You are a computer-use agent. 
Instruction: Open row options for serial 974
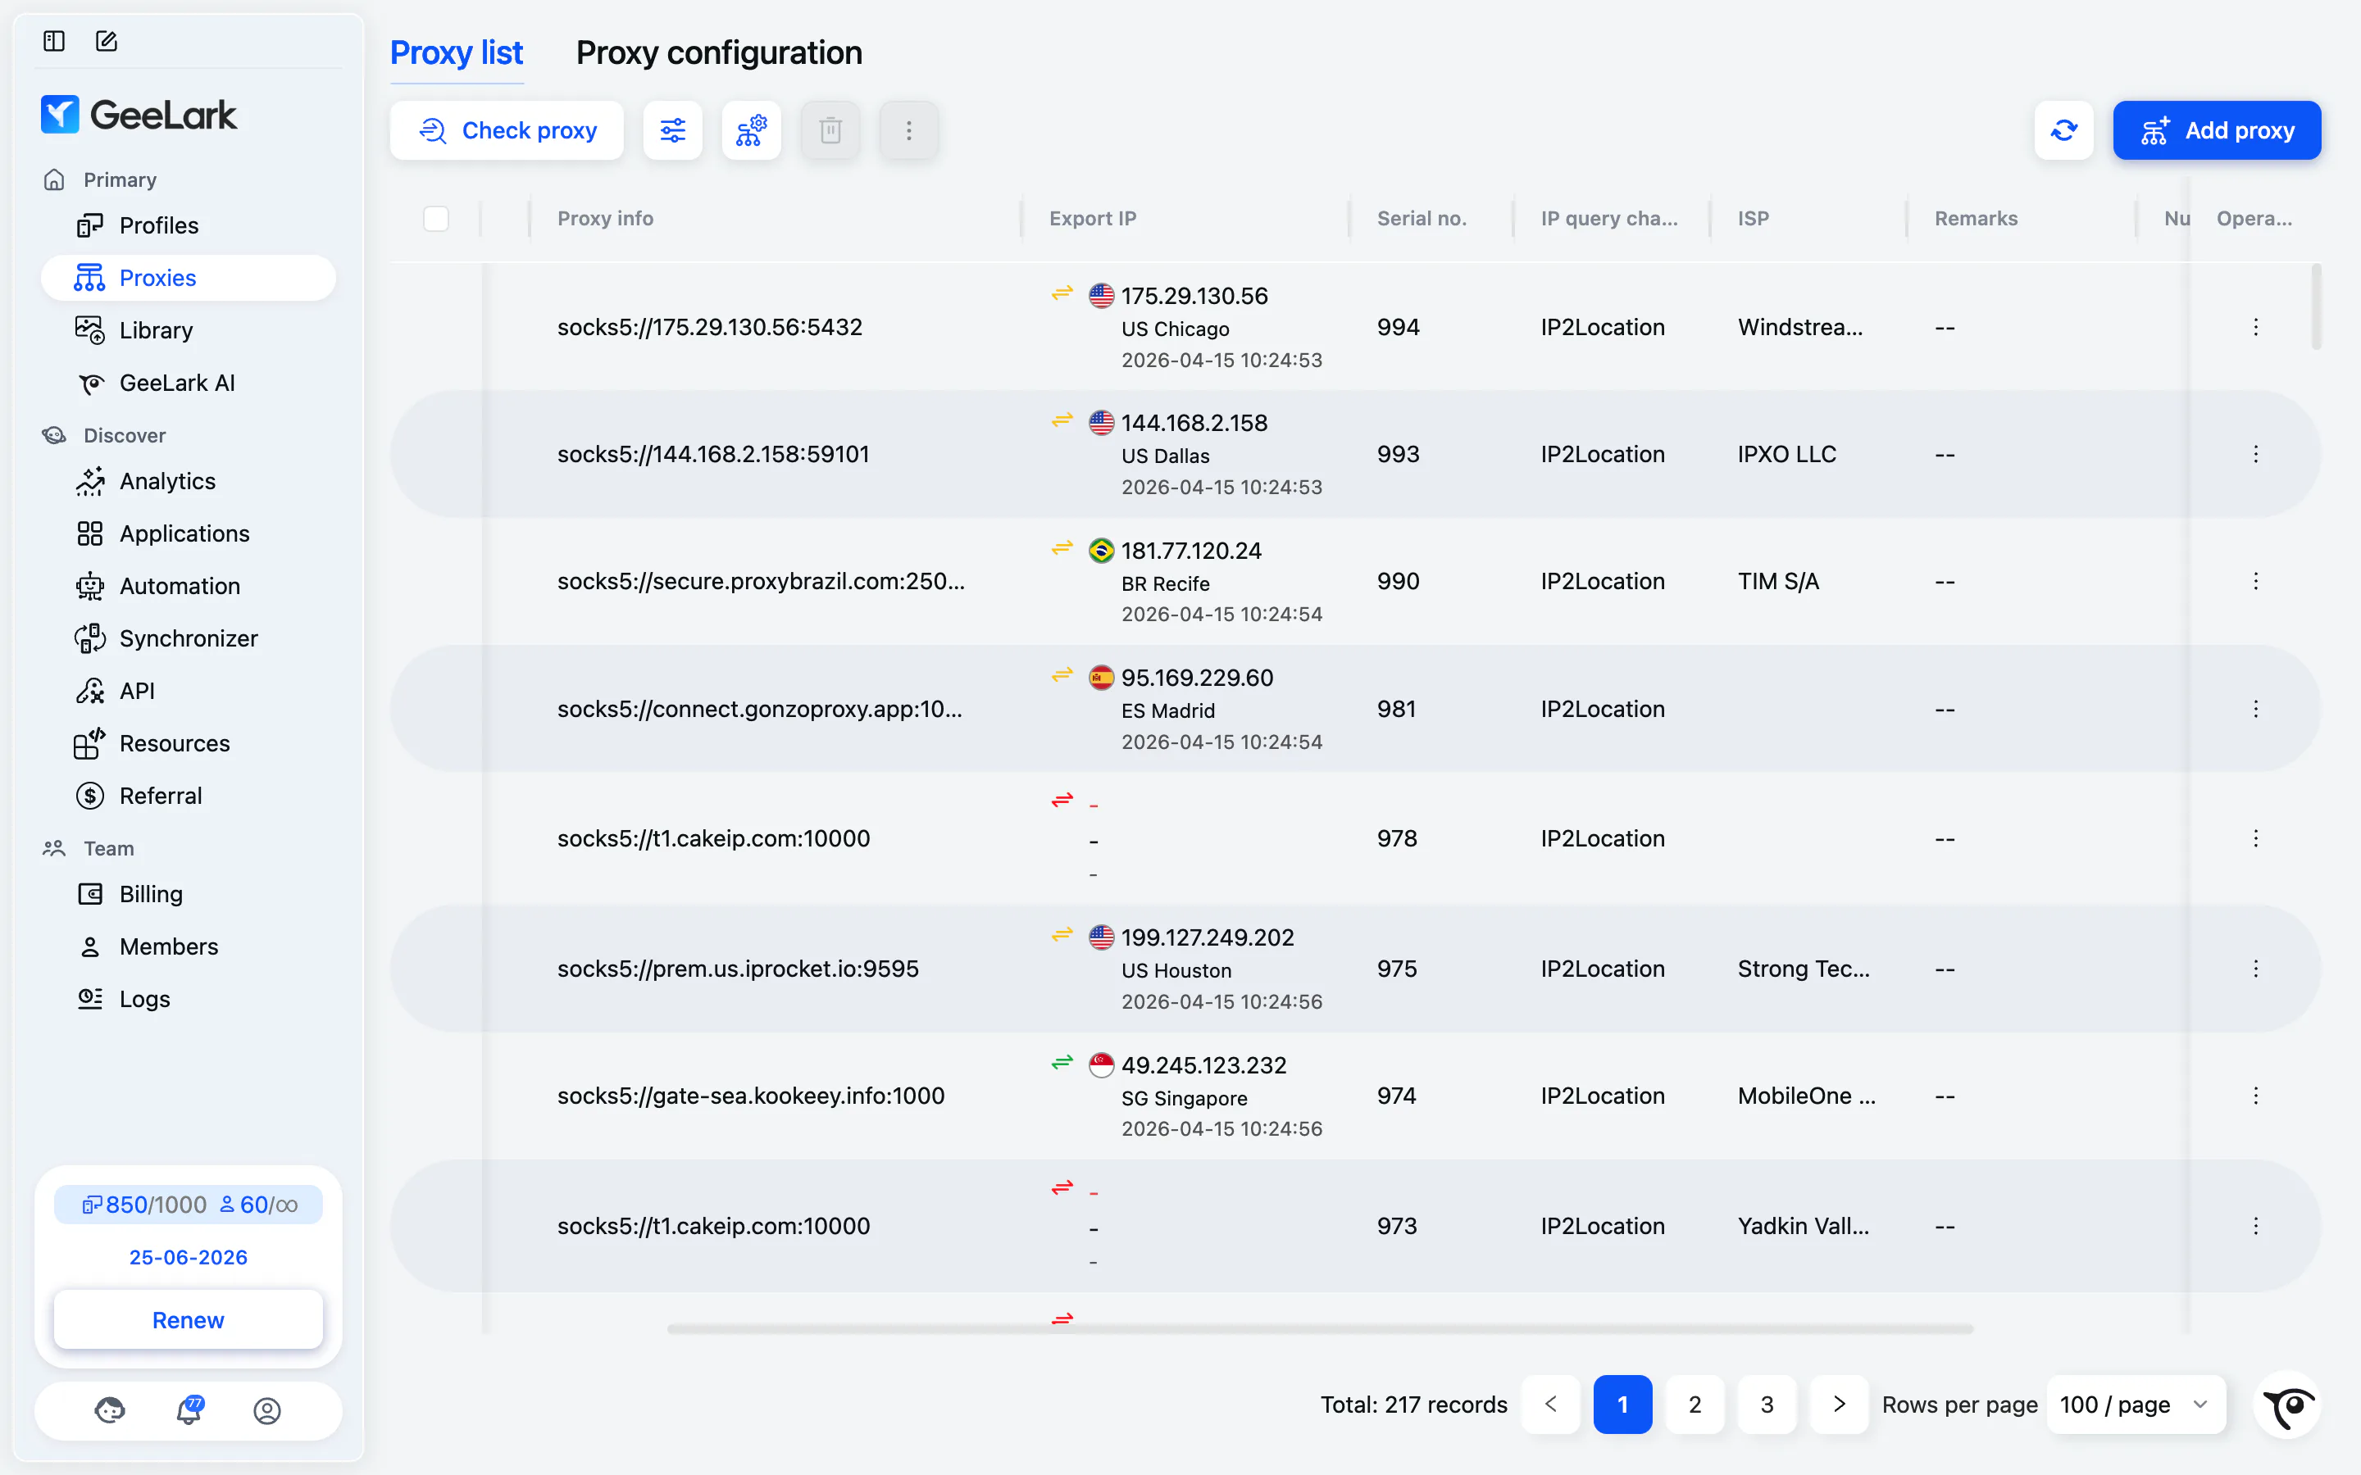2255,1096
